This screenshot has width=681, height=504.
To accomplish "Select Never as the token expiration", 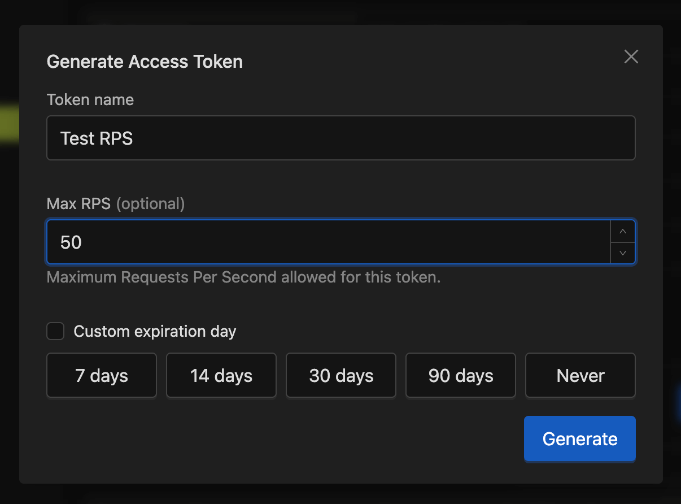I will [580, 376].
